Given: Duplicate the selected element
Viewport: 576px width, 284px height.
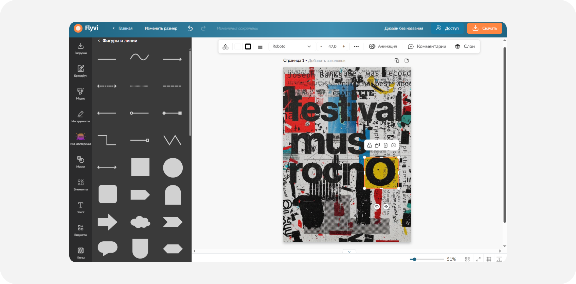Looking at the screenshot, I should pos(377,145).
